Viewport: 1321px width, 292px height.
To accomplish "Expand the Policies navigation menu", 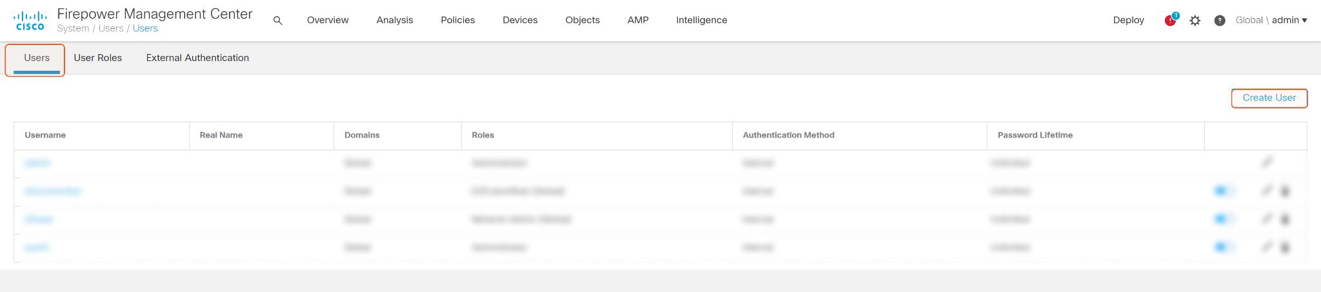I will pos(457,21).
